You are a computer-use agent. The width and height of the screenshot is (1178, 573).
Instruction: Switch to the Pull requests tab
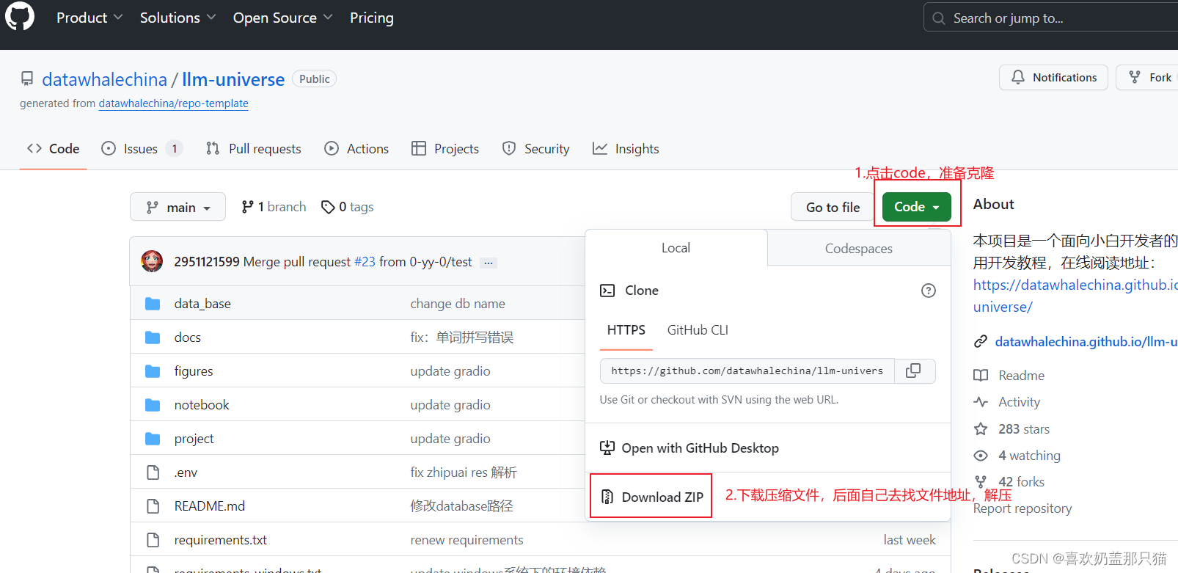click(x=254, y=148)
